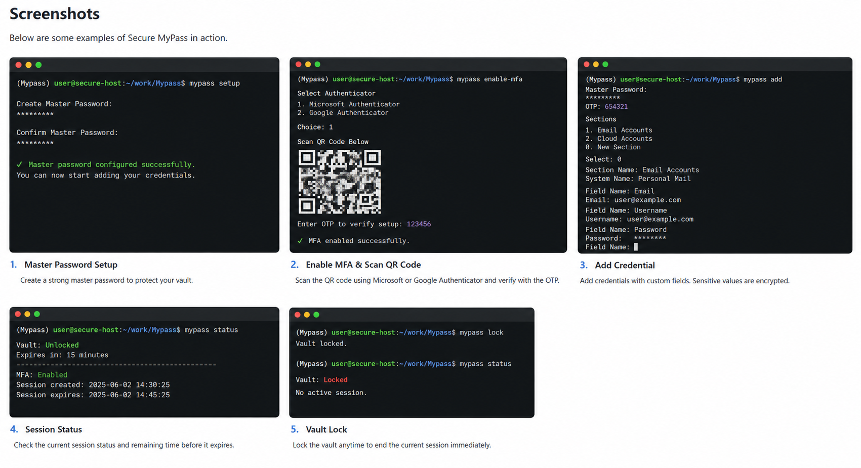
Task: Click 'You can now start adding your credentials.'
Action: (x=106, y=176)
